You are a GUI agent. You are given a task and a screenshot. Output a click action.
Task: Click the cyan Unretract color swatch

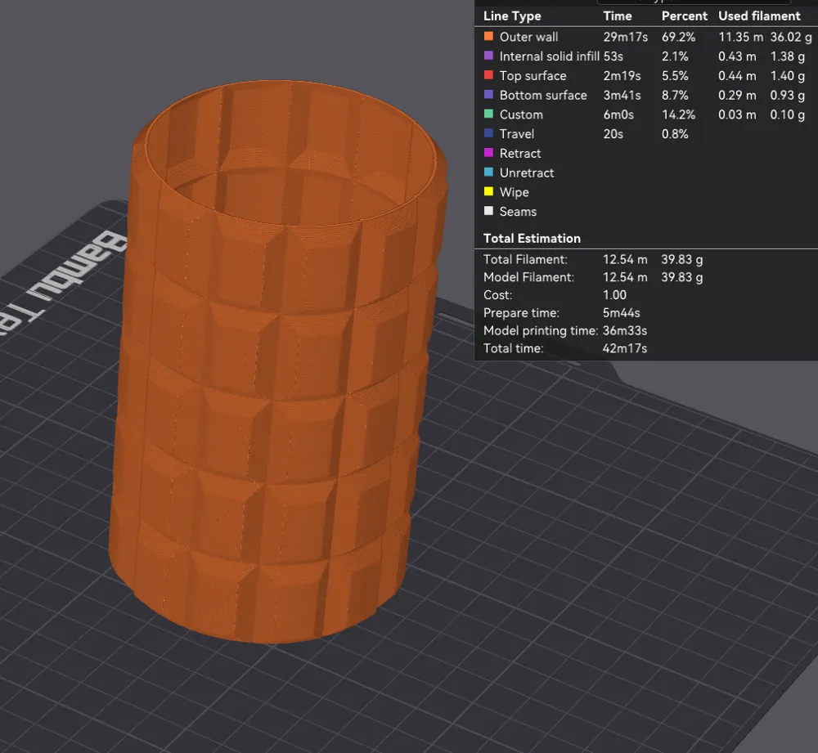point(488,172)
